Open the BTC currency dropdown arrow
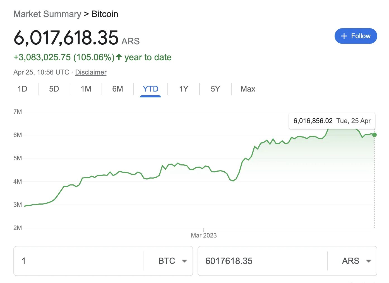The image size is (389, 283). [184, 261]
